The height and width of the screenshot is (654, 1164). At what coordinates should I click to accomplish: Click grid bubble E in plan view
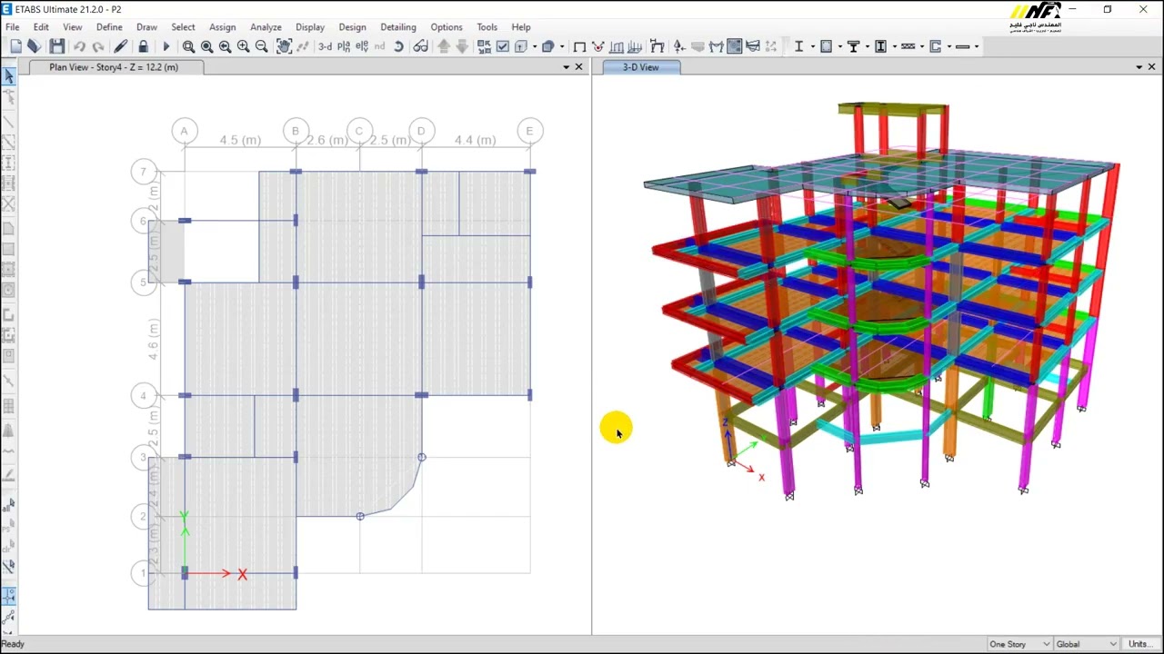pyautogui.click(x=529, y=131)
